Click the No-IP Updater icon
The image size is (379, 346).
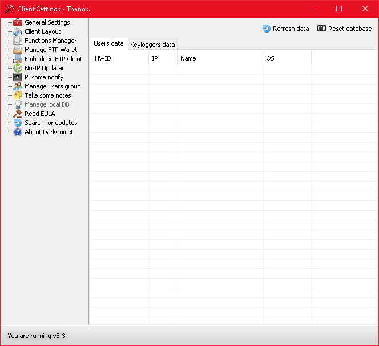tap(18, 68)
